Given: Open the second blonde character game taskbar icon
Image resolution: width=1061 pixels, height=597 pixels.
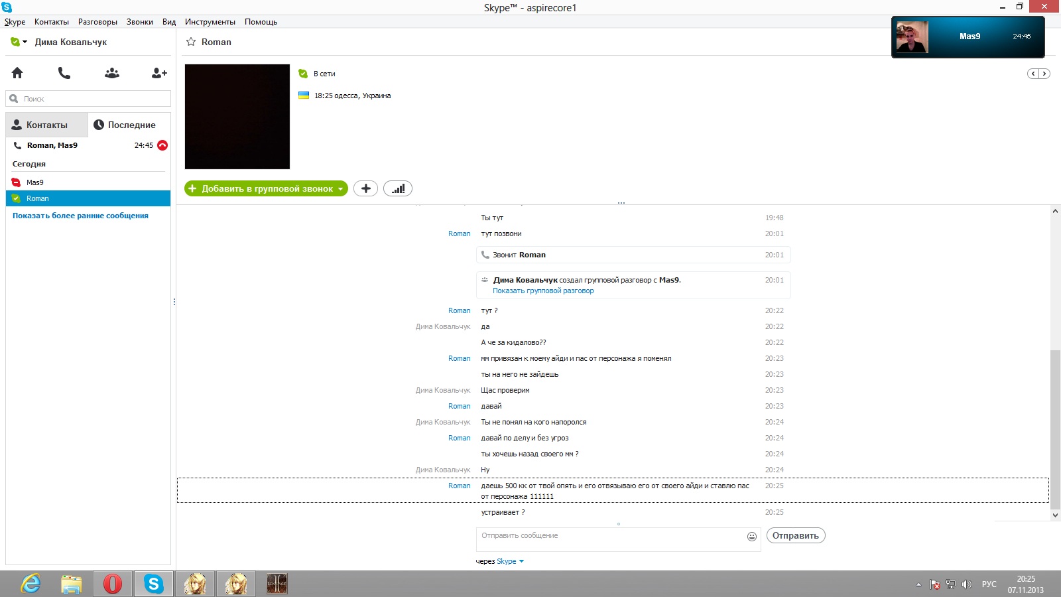Looking at the screenshot, I should tap(236, 584).
